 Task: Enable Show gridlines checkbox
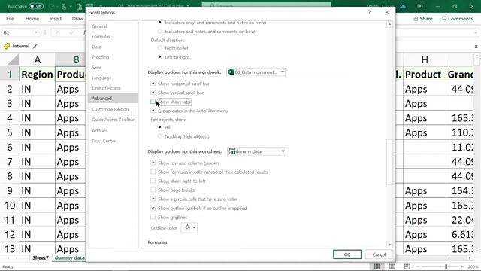[153, 217]
